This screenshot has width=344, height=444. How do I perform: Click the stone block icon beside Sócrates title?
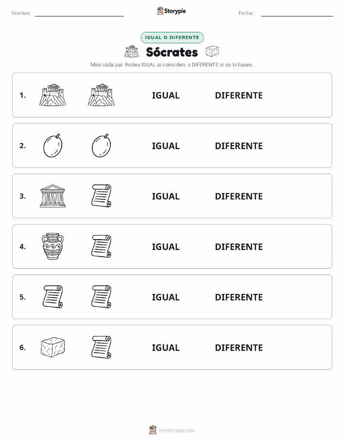[213, 51]
